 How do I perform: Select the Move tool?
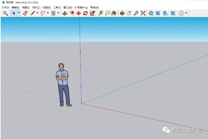[78, 13]
